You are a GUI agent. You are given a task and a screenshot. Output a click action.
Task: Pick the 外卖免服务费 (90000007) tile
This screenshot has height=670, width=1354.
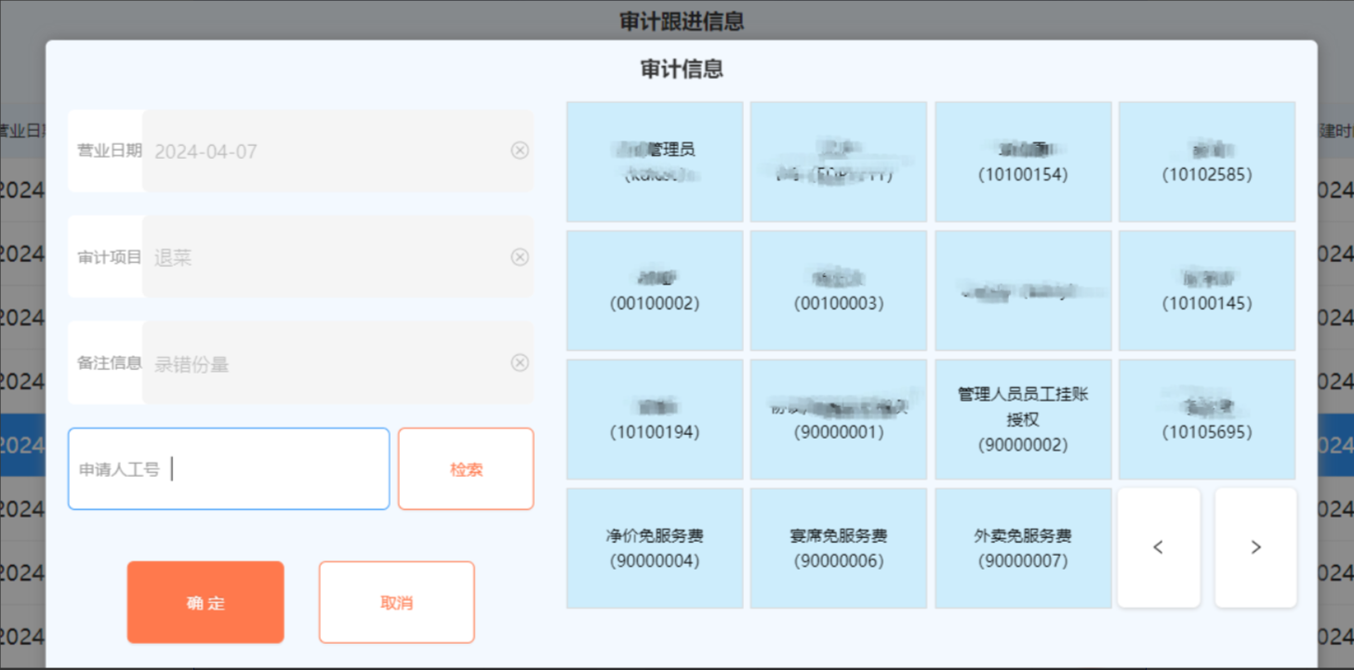pos(1023,548)
